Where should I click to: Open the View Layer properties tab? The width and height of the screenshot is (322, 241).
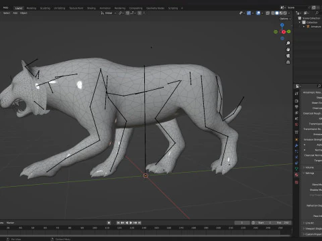297,112
